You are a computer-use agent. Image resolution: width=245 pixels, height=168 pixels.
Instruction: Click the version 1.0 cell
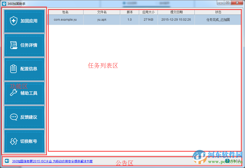129,20
